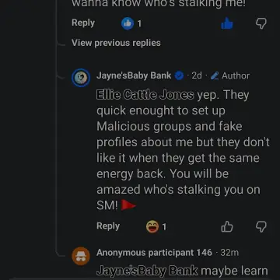This screenshot has height=280, width=280.
Task: Expand View previous replies
Action: [116, 43]
